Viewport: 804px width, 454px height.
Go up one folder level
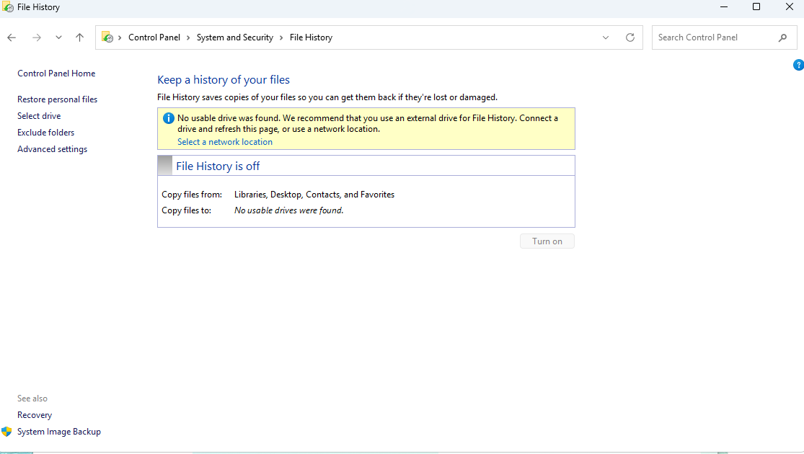(x=79, y=37)
